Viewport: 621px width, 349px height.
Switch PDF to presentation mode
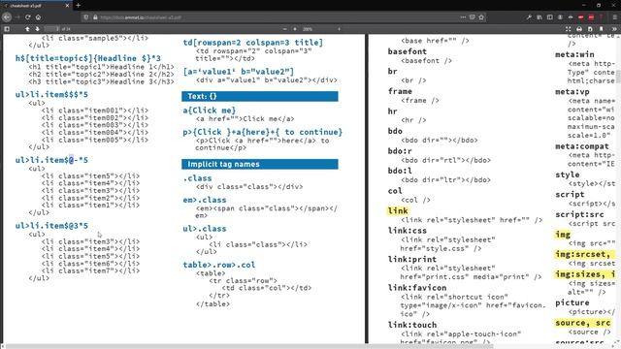pyautogui.click(x=569, y=29)
